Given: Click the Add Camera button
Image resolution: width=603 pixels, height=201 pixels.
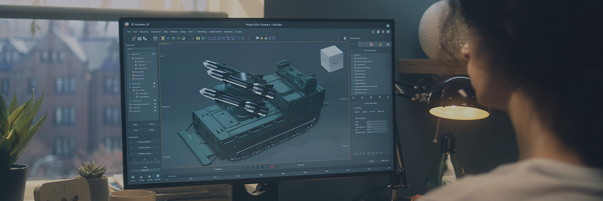Looking at the screenshot, I should pos(385,161).
